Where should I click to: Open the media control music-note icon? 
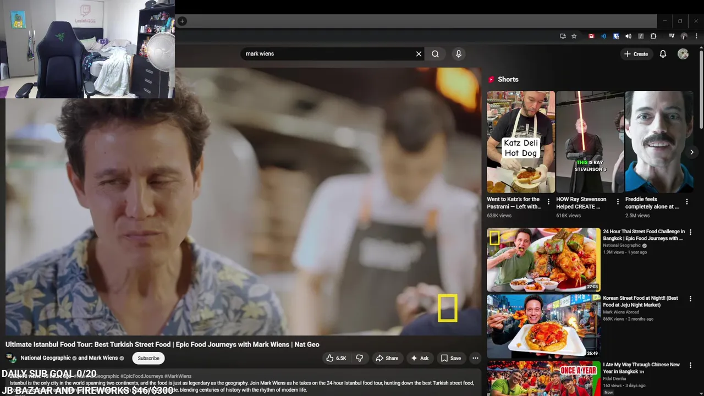click(672, 36)
